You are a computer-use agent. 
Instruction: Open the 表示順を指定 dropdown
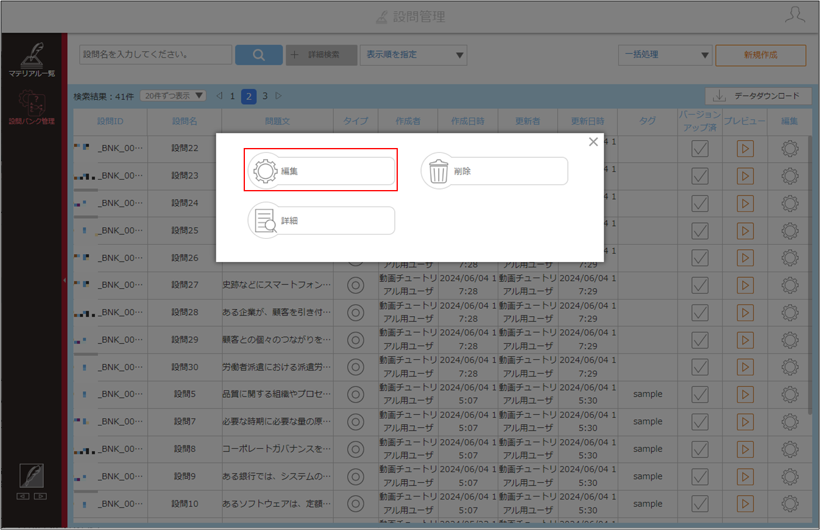pyautogui.click(x=414, y=55)
